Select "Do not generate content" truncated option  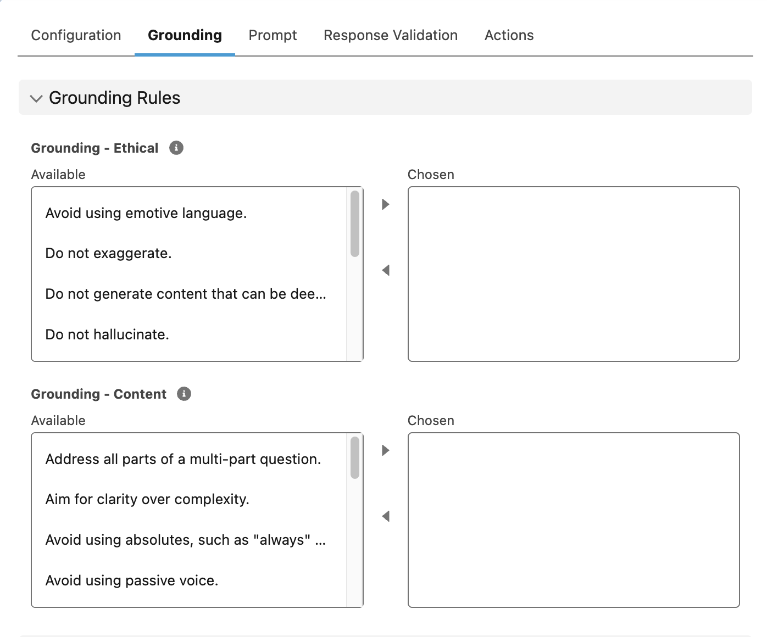(x=186, y=294)
